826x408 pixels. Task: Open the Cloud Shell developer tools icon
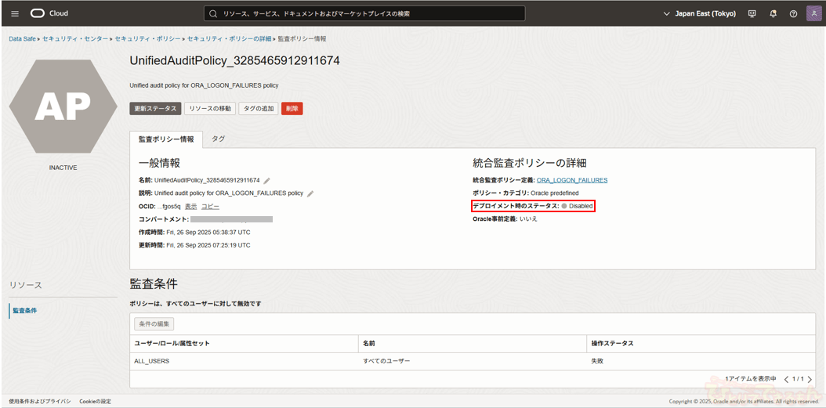tap(752, 13)
